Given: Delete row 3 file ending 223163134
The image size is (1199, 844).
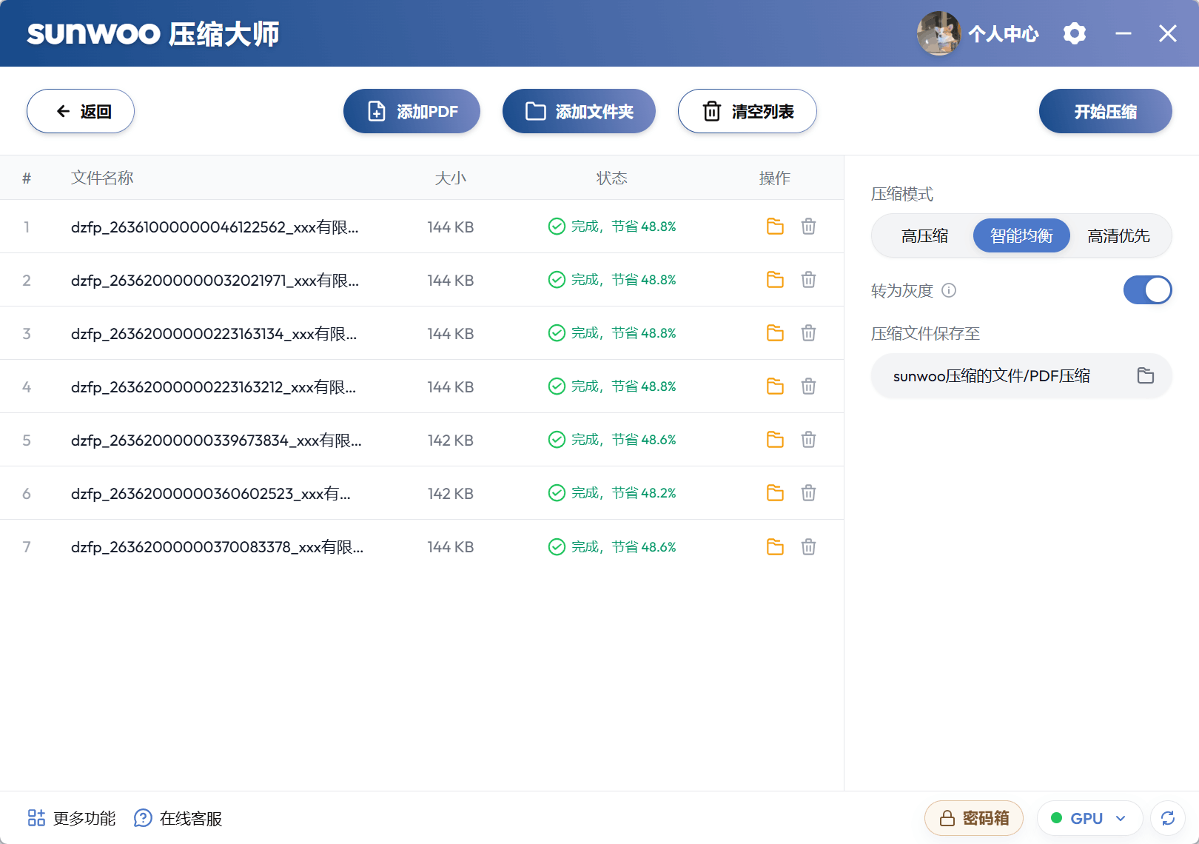Looking at the screenshot, I should pos(808,333).
